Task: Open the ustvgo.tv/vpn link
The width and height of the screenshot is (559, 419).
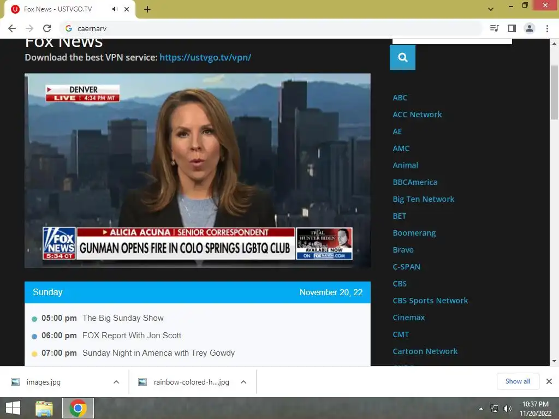Action: 205,57
